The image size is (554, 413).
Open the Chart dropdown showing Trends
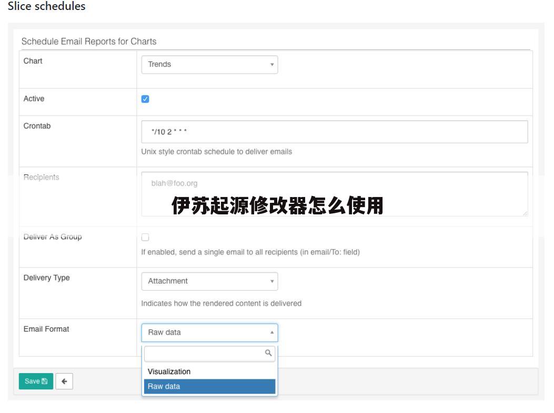click(x=209, y=65)
